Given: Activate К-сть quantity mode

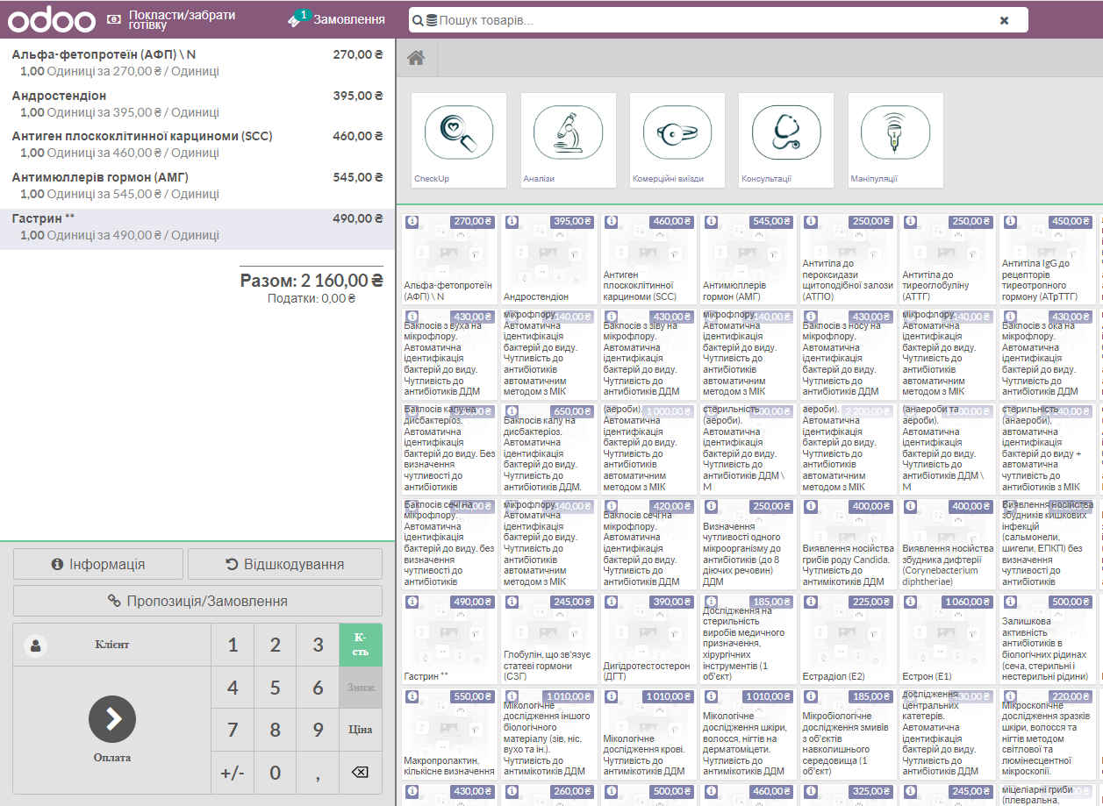Looking at the screenshot, I should pyautogui.click(x=360, y=645).
